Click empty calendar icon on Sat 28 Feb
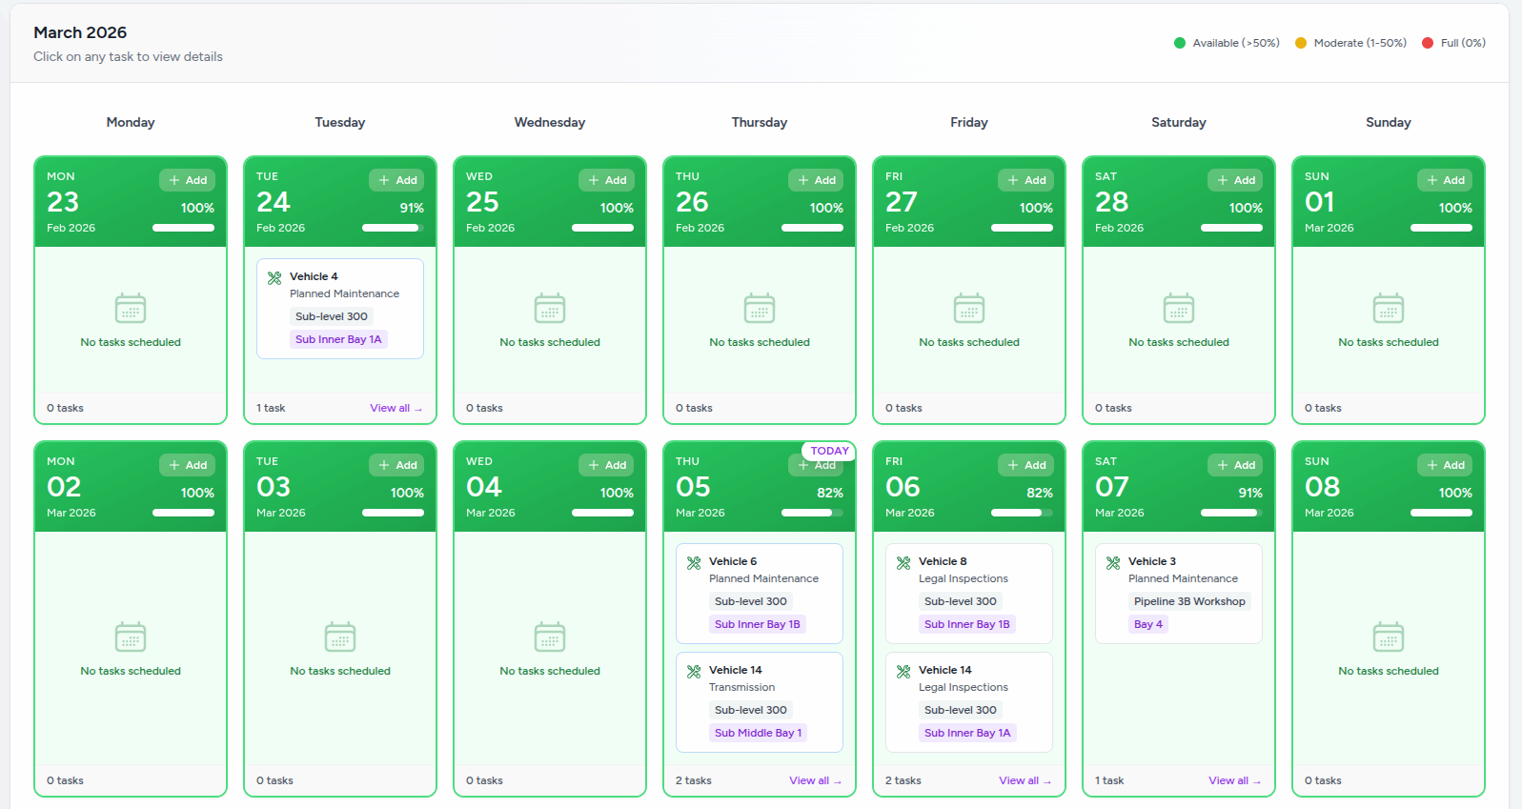 point(1179,309)
